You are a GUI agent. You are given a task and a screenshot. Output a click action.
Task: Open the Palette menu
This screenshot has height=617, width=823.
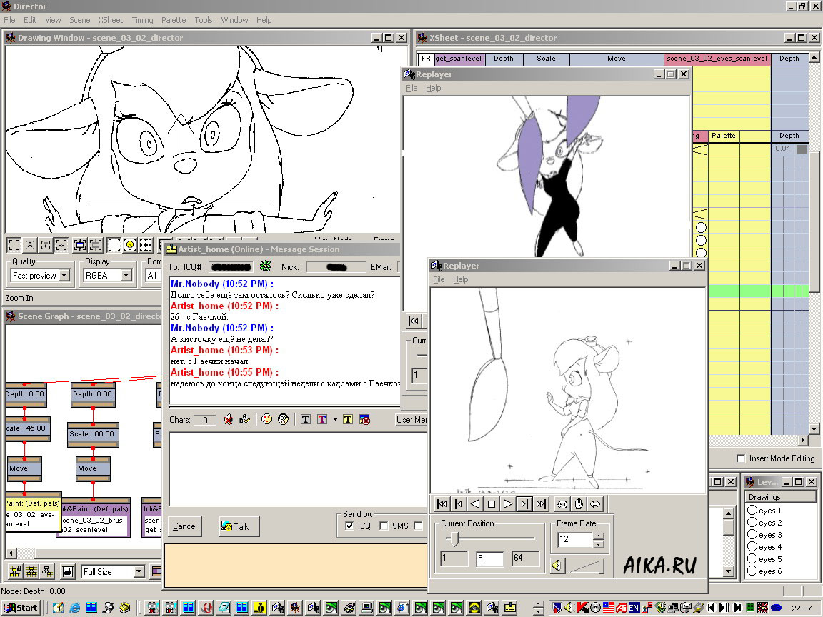(173, 20)
